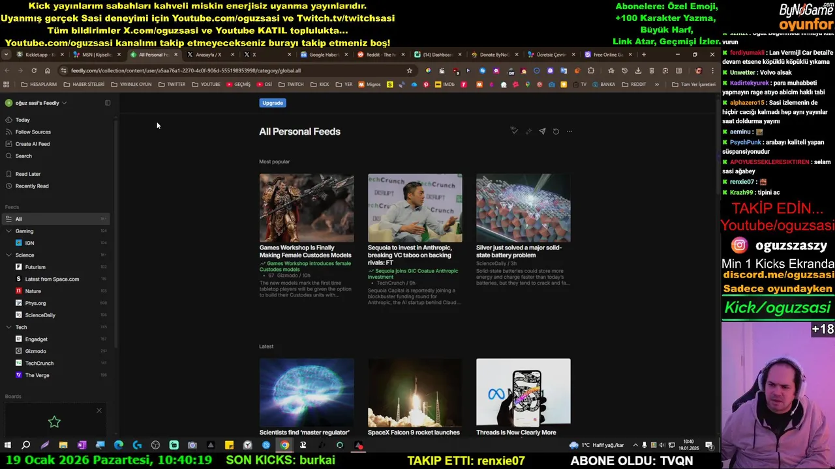This screenshot has width=835, height=469.
Task: Open the Threads article thumbnail
Action: point(523,392)
